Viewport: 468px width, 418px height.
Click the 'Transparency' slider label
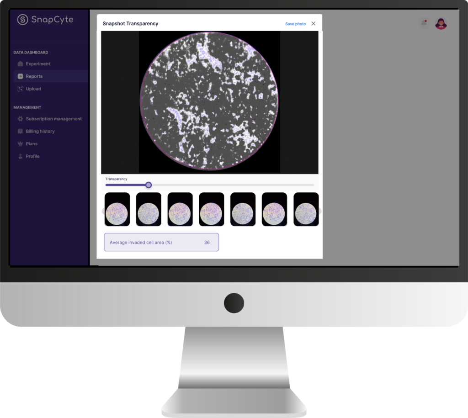pos(117,179)
